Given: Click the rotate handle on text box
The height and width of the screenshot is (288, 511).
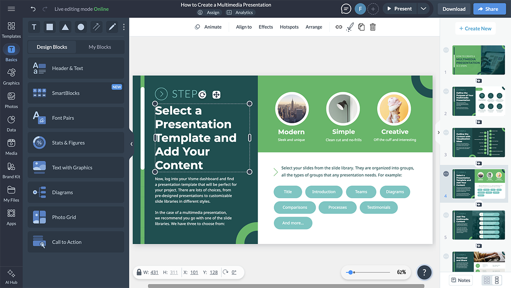Looking at the screenshot, I should click(x=203, y=94).
